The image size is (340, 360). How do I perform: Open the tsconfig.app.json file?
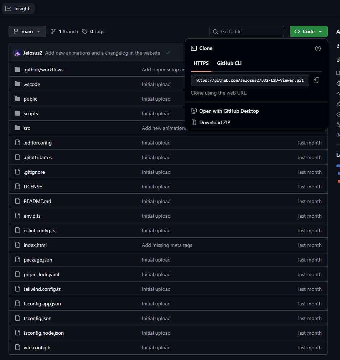tap(42, 304)
